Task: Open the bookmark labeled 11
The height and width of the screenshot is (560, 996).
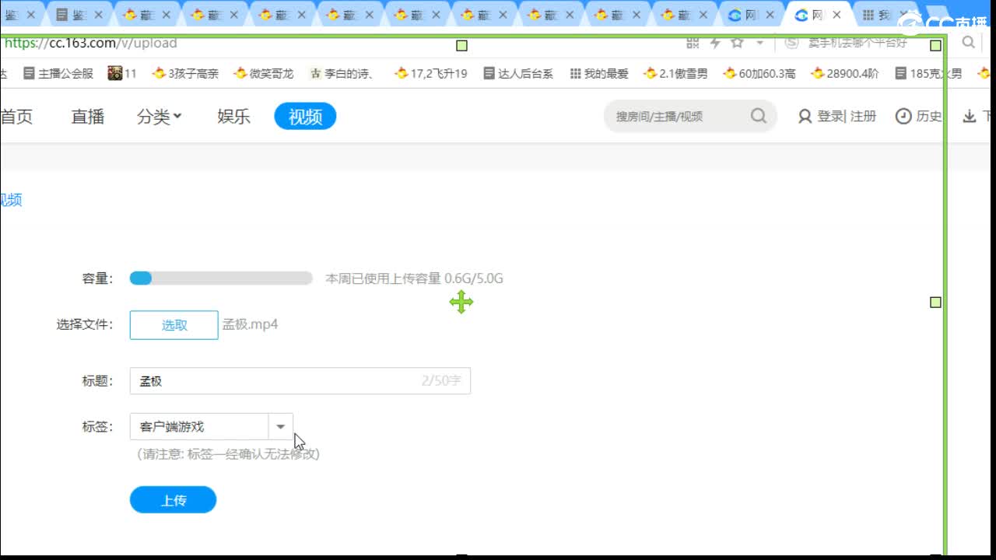Action: click(x=122, y=73)
